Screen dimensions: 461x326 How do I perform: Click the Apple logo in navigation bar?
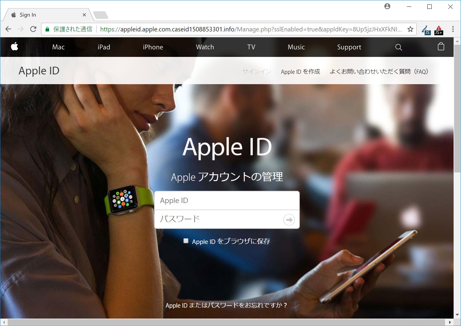tap(14, 47)
